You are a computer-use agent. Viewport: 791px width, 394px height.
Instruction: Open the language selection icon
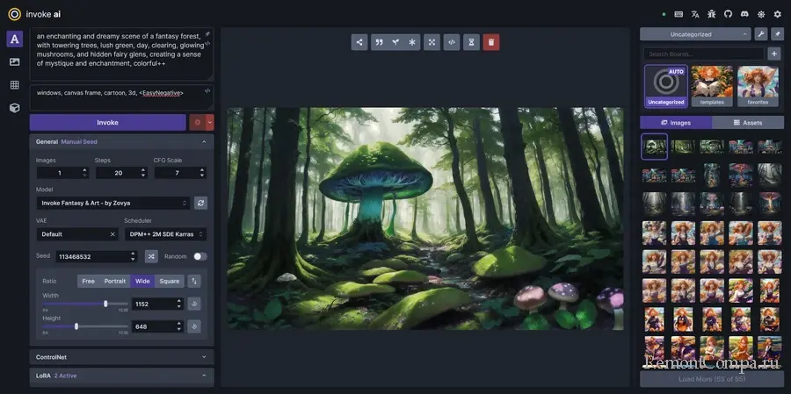pos(695,14)
